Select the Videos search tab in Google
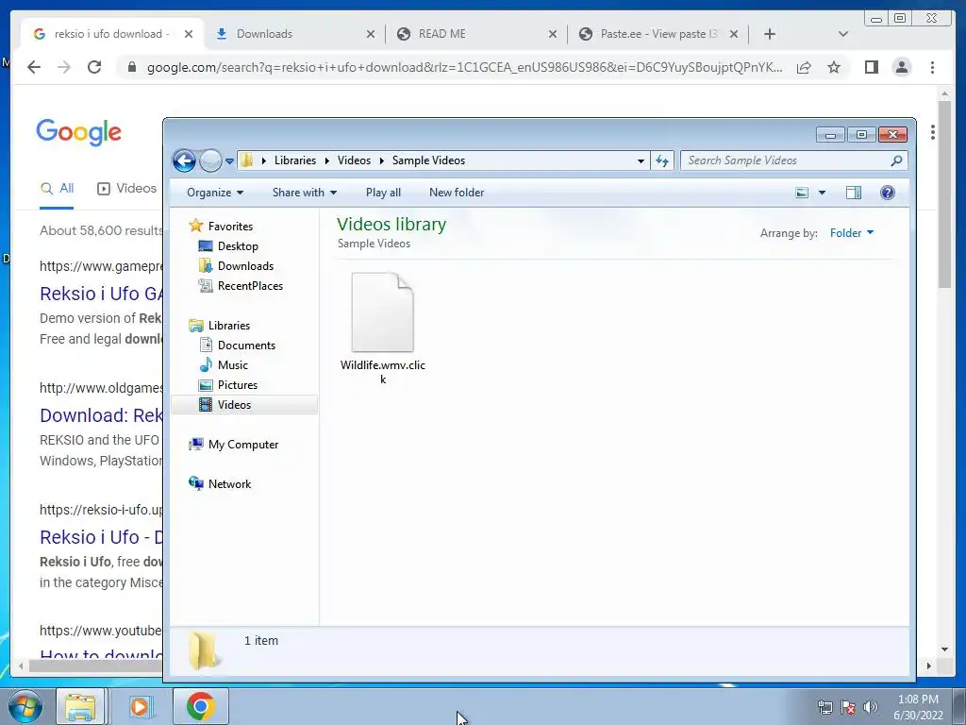 (x=127, y=189)
